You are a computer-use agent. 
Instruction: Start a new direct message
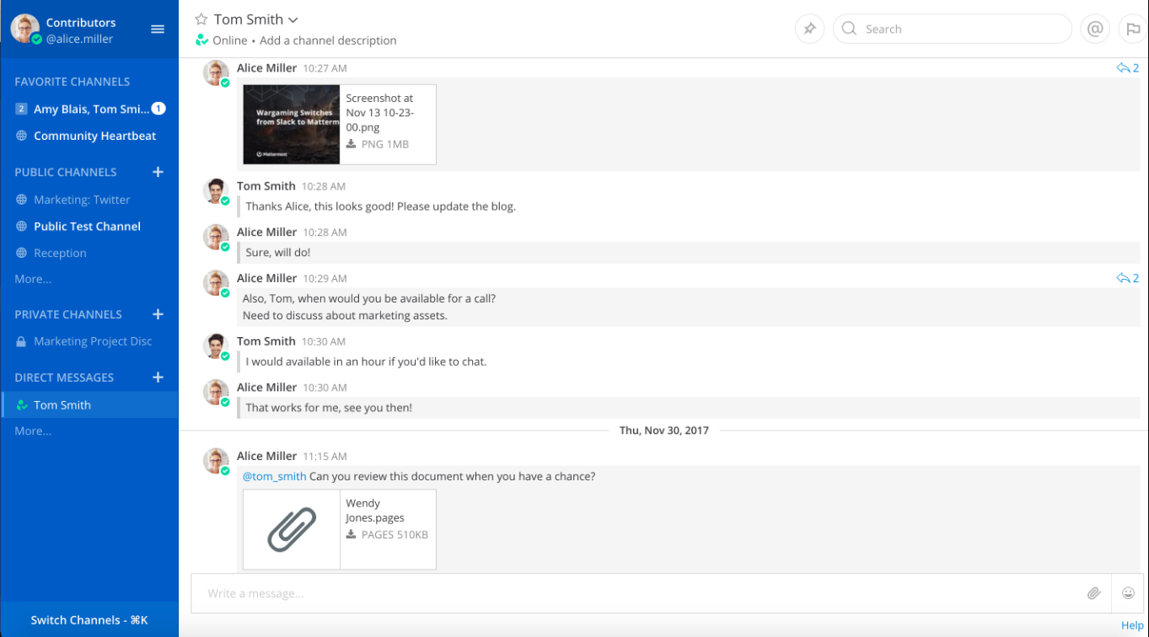158,377
